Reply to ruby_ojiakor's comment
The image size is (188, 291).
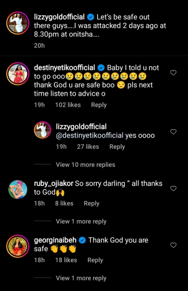pos(91,203)
